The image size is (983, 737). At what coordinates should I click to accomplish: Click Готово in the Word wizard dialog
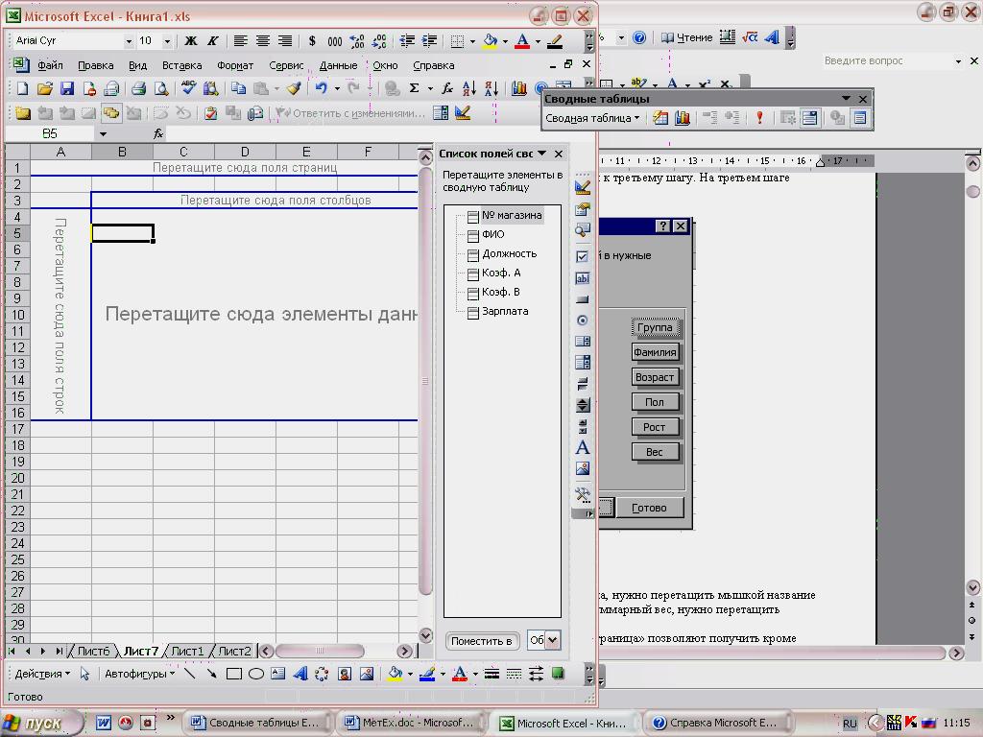(649, 508)
